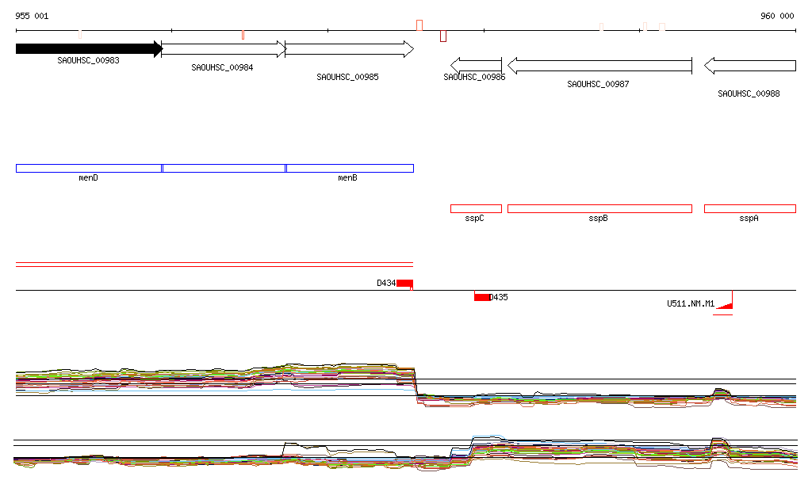Click the SAOUHSC_00985 gene arrow
This screenshot has width=812, height=484.
coord(350,49)
